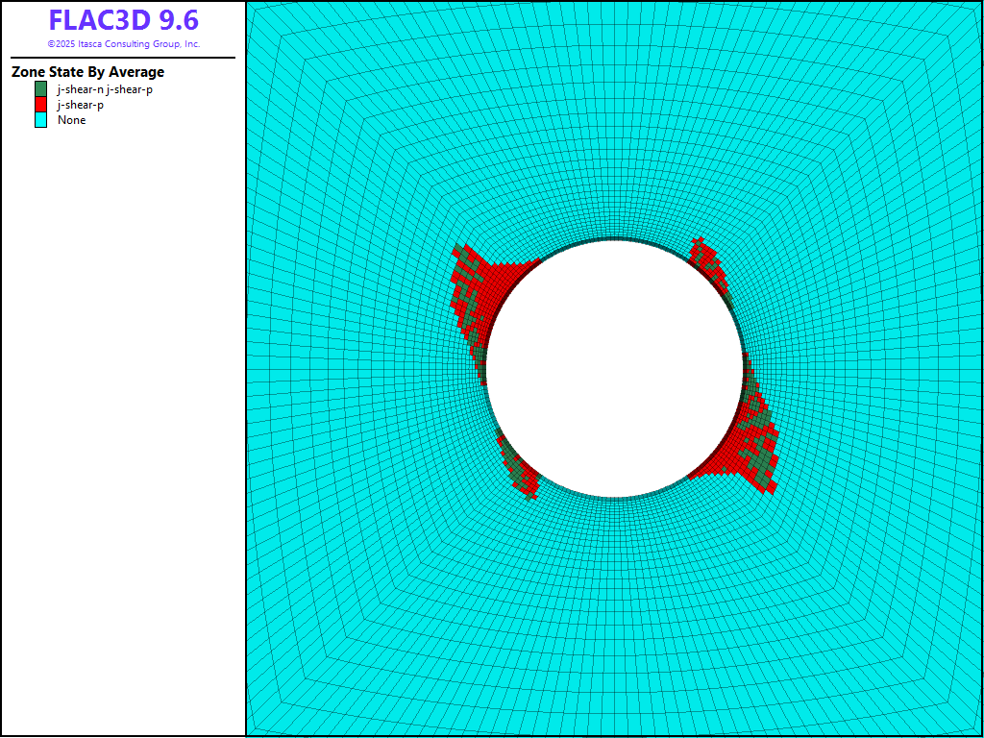Click the dark green legend color swatch

pos(40,89)
